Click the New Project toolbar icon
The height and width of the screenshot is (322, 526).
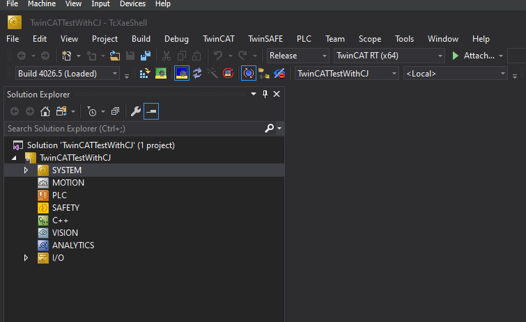[x=66, y=56]
